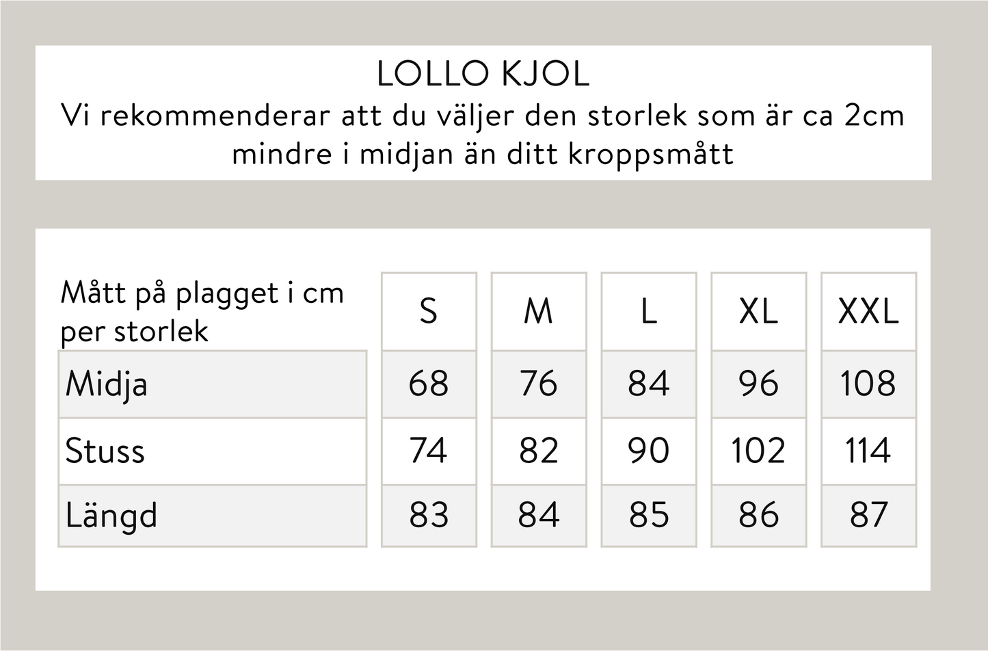Click the Längd value 86 for size XL

[758, 515]
